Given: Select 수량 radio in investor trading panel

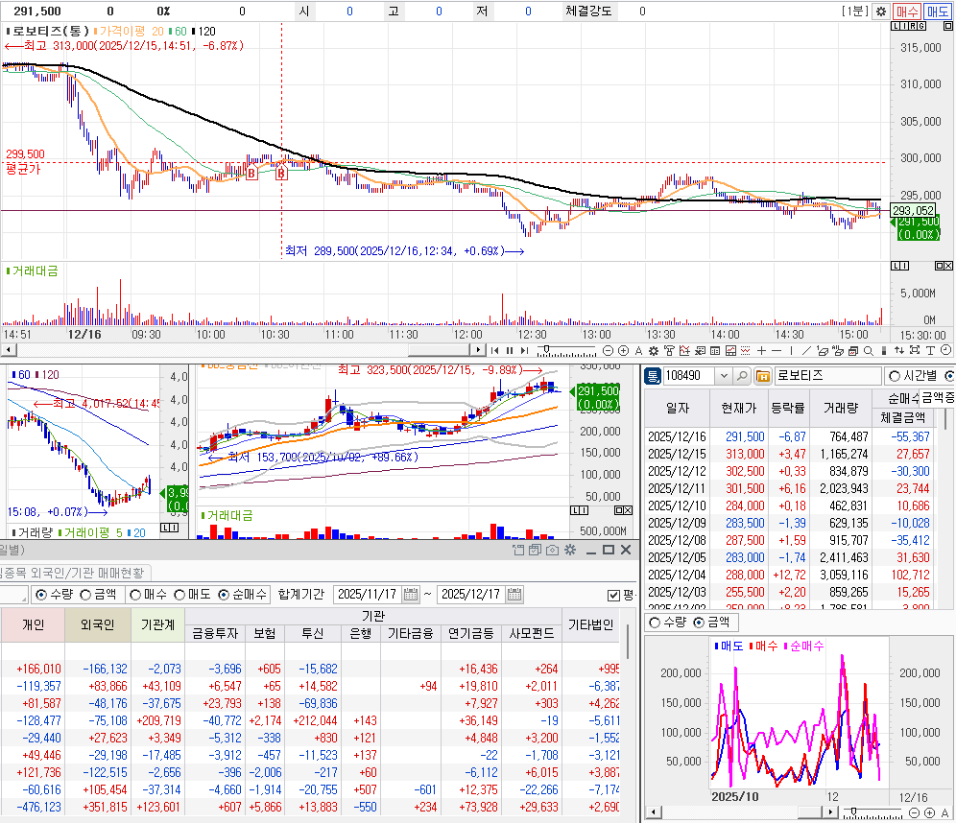Looking at the screenshot, I should 41,595.
